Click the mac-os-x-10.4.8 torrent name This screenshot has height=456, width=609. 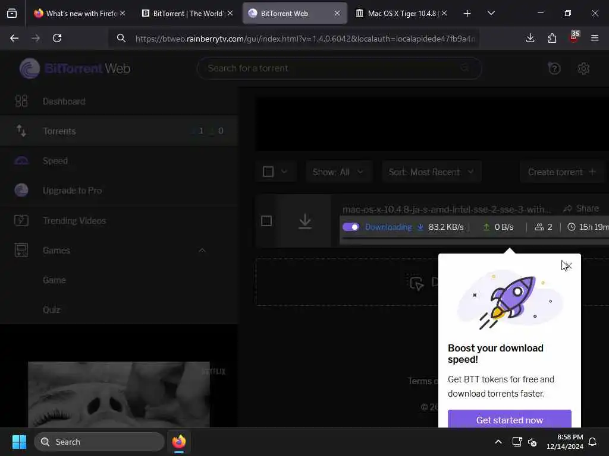pos(447,210)
